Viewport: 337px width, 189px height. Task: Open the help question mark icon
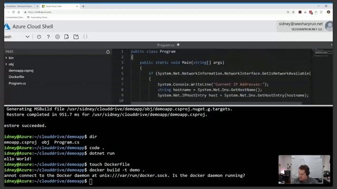[48, 37]
